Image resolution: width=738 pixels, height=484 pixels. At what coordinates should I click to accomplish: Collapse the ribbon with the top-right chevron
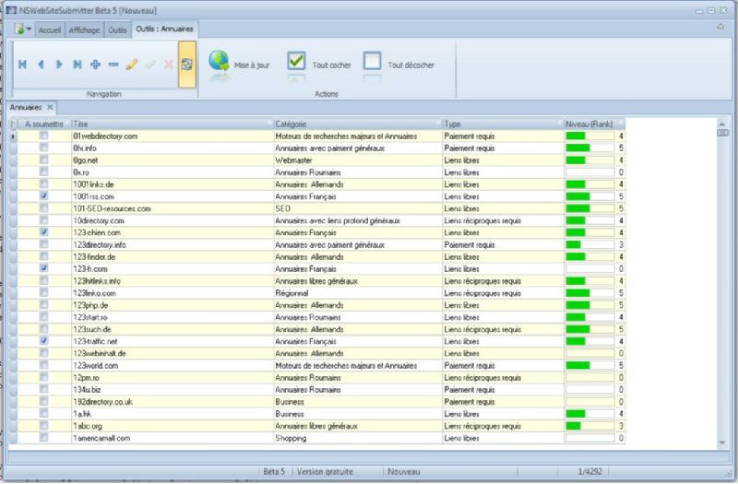pos(720,27)
